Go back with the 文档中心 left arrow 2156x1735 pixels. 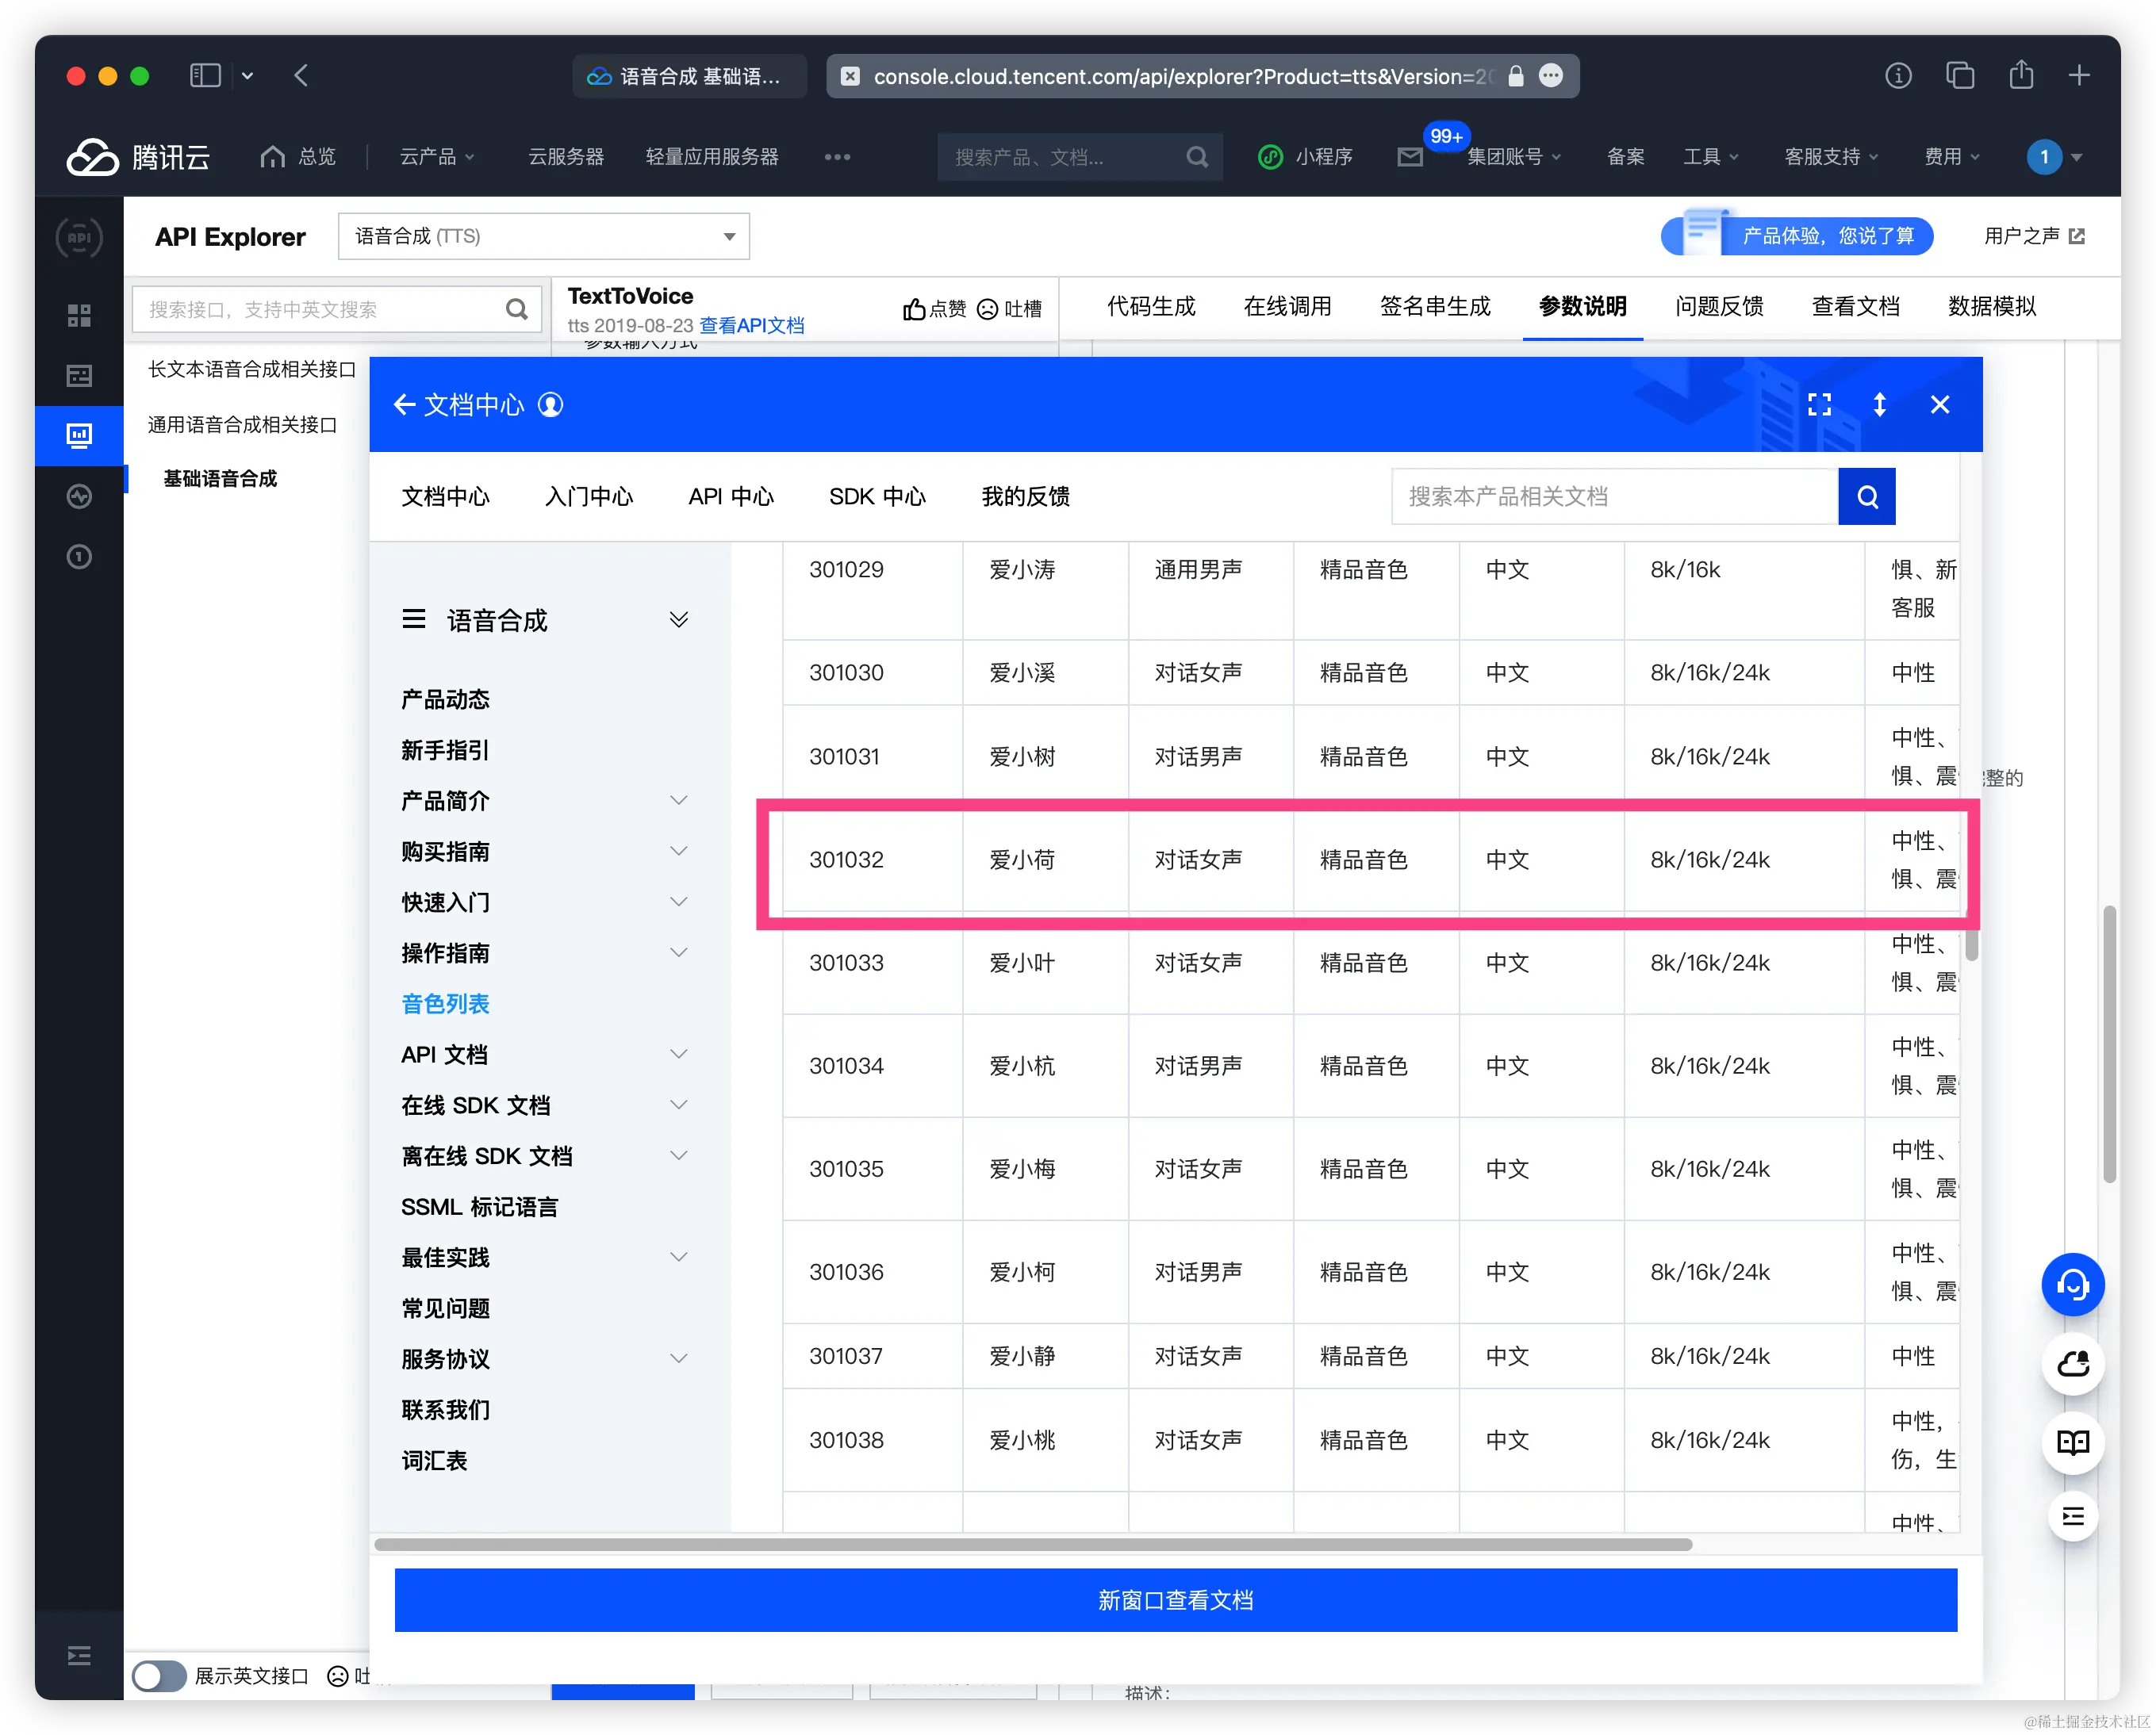point(404,404)
